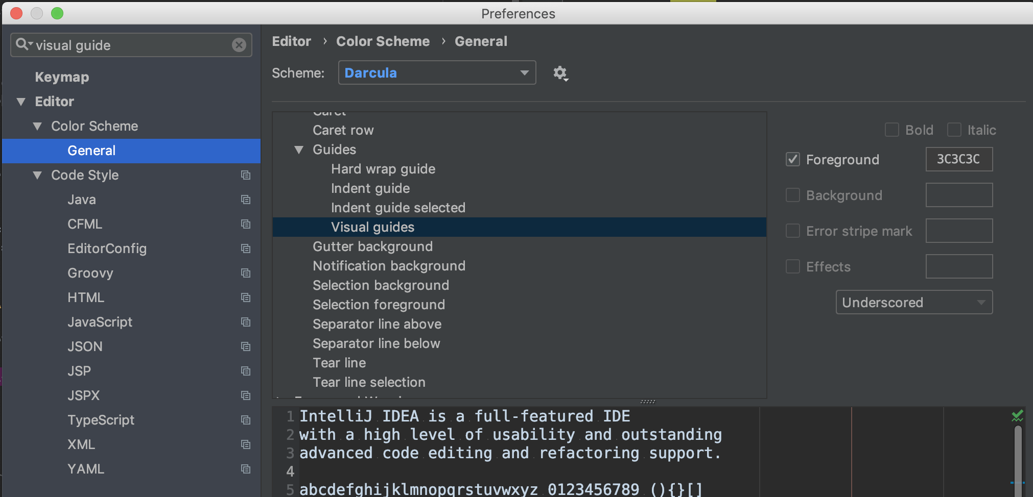Click the copy scheme icon next to Java
Viewport: 1033px width, 497px height.
tap(246, 200)
